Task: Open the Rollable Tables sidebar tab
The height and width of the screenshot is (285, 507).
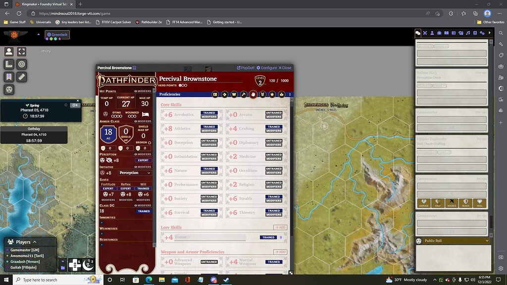Action: 454,33
